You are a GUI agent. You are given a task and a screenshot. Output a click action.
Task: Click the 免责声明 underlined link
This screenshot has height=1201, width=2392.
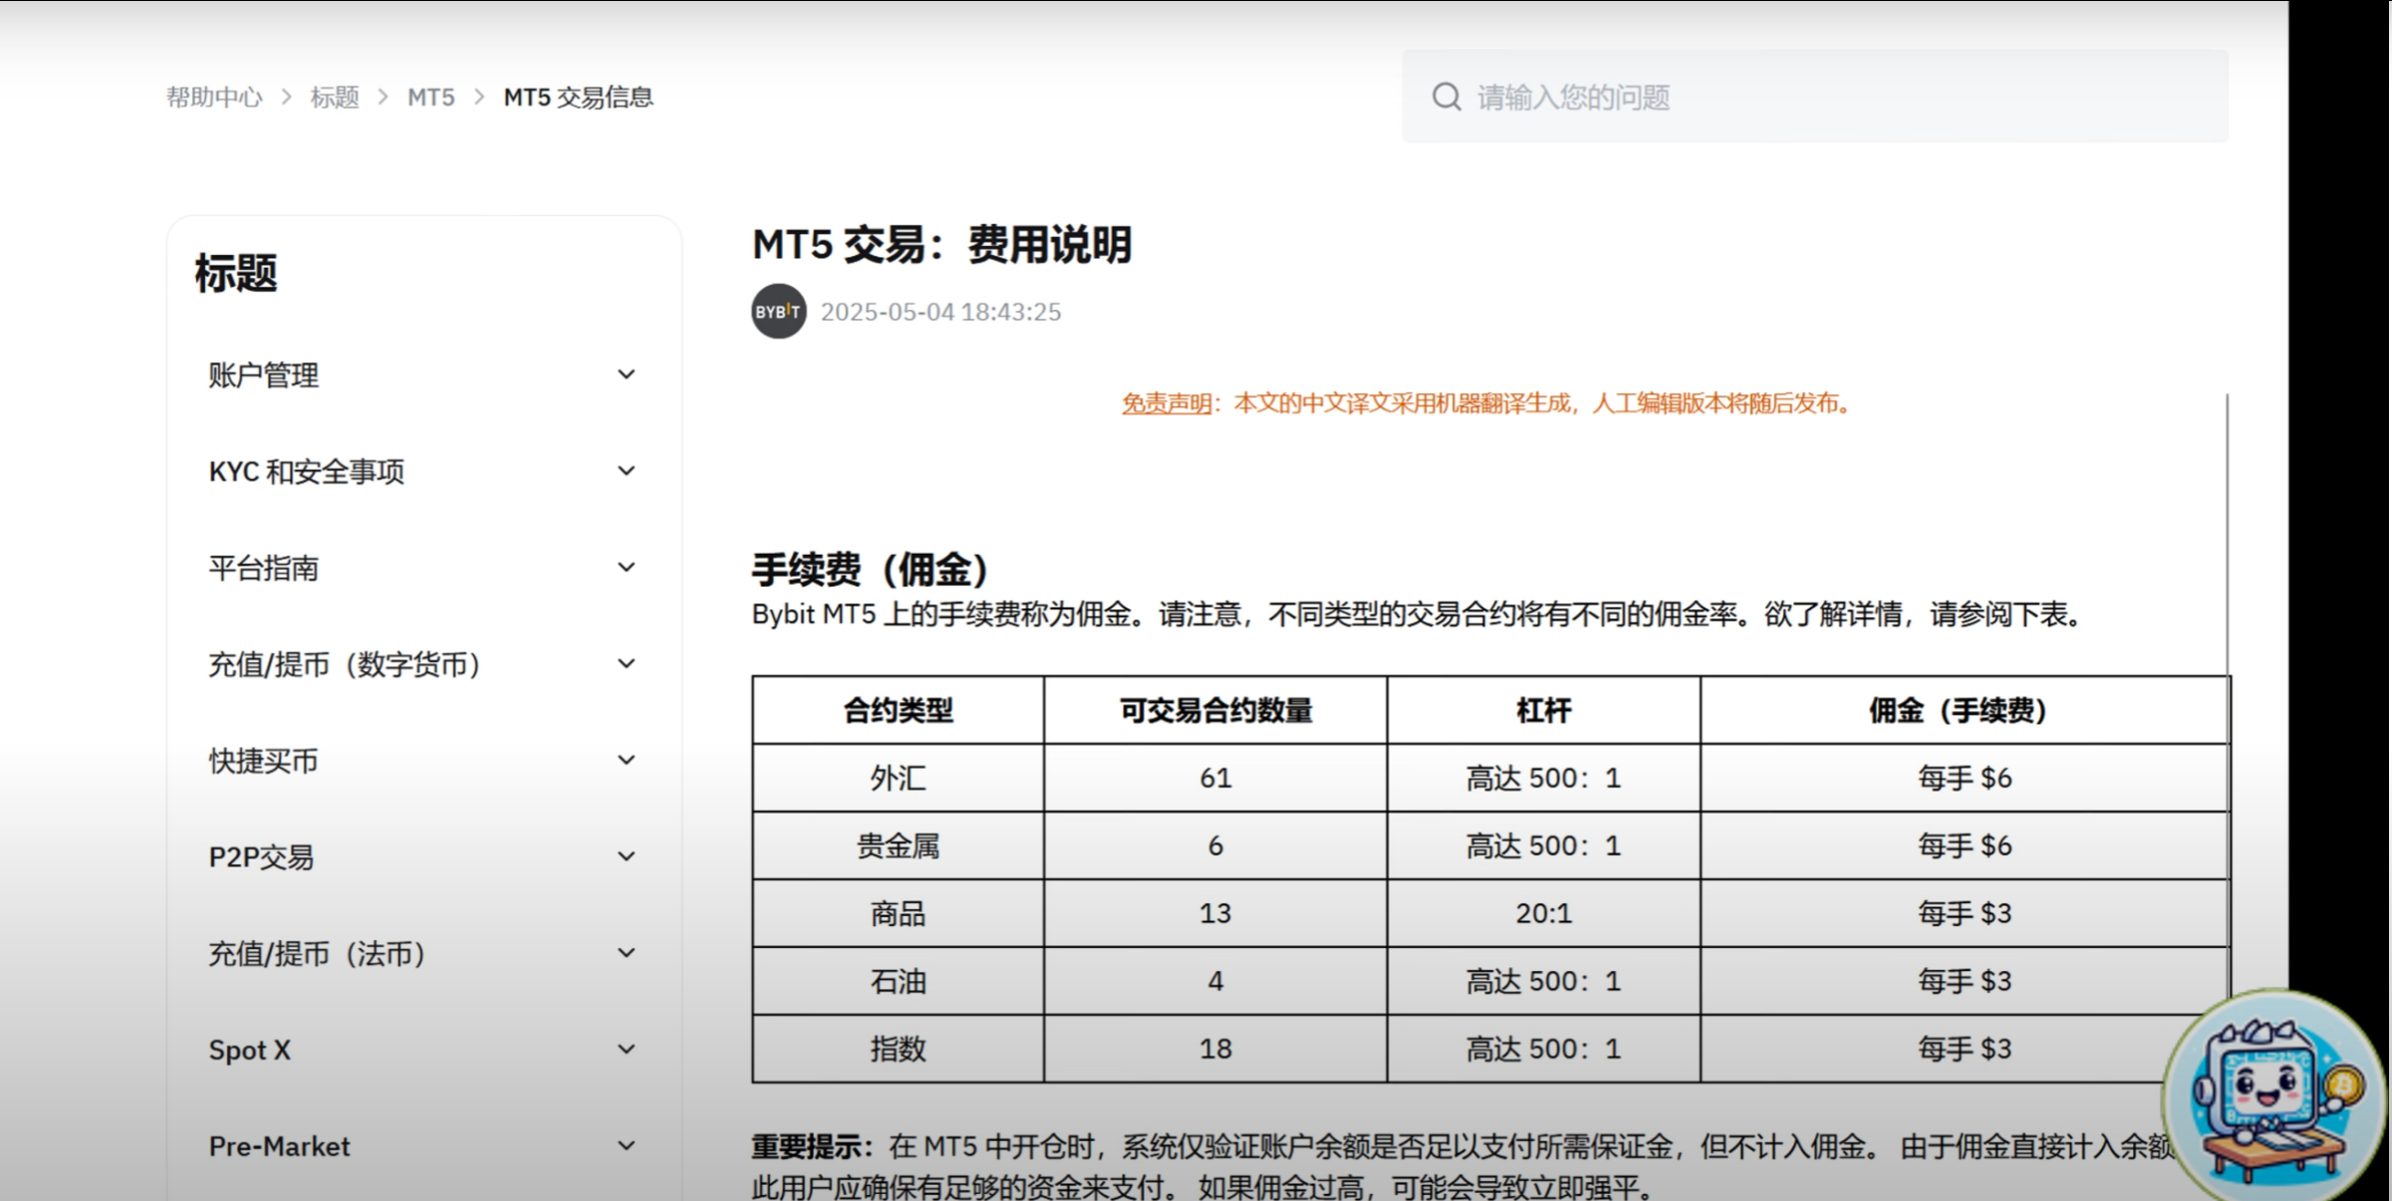click(x=1167, y=402)
